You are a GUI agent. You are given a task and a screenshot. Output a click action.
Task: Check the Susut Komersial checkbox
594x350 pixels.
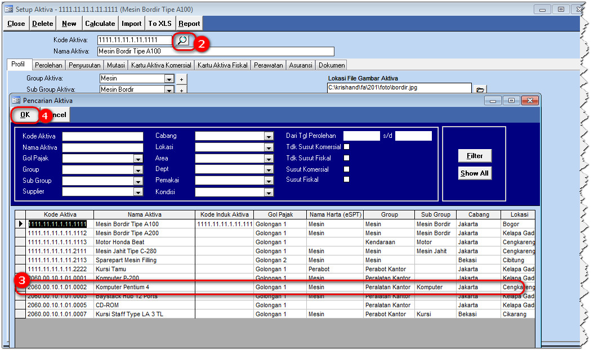point(347,169)
